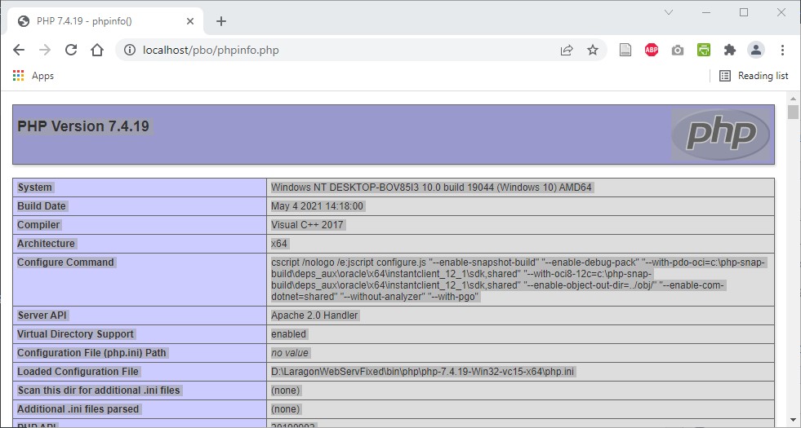Viewport: 801px width, 428px height.
Task: Click the vertical scrollbar thumb
Action: pyautogui.click(x=793, y=113)
